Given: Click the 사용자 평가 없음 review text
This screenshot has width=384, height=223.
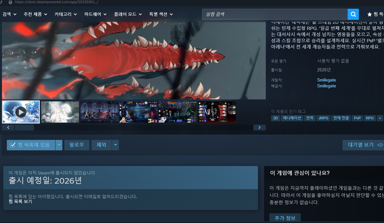Looking at the screenshot, I should pyautogui.click(x=333, y=61).
